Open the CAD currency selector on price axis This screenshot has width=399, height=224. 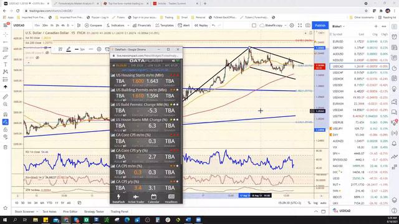click(x=322, y=33)
